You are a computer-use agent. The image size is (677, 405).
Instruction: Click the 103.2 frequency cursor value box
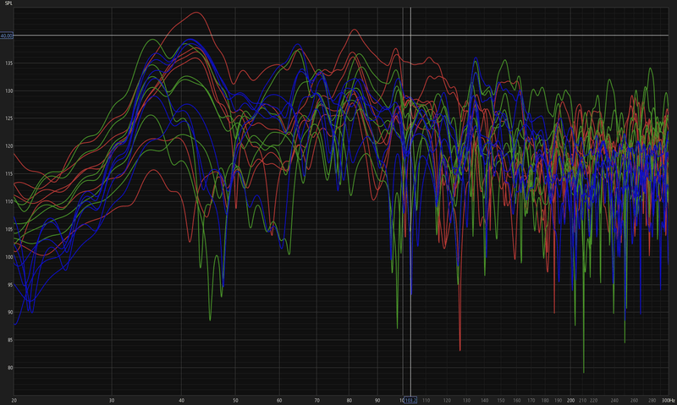[410, 401]
